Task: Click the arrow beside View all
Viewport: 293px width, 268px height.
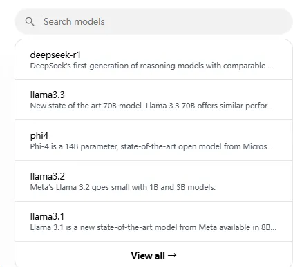Action: [172, 255]
